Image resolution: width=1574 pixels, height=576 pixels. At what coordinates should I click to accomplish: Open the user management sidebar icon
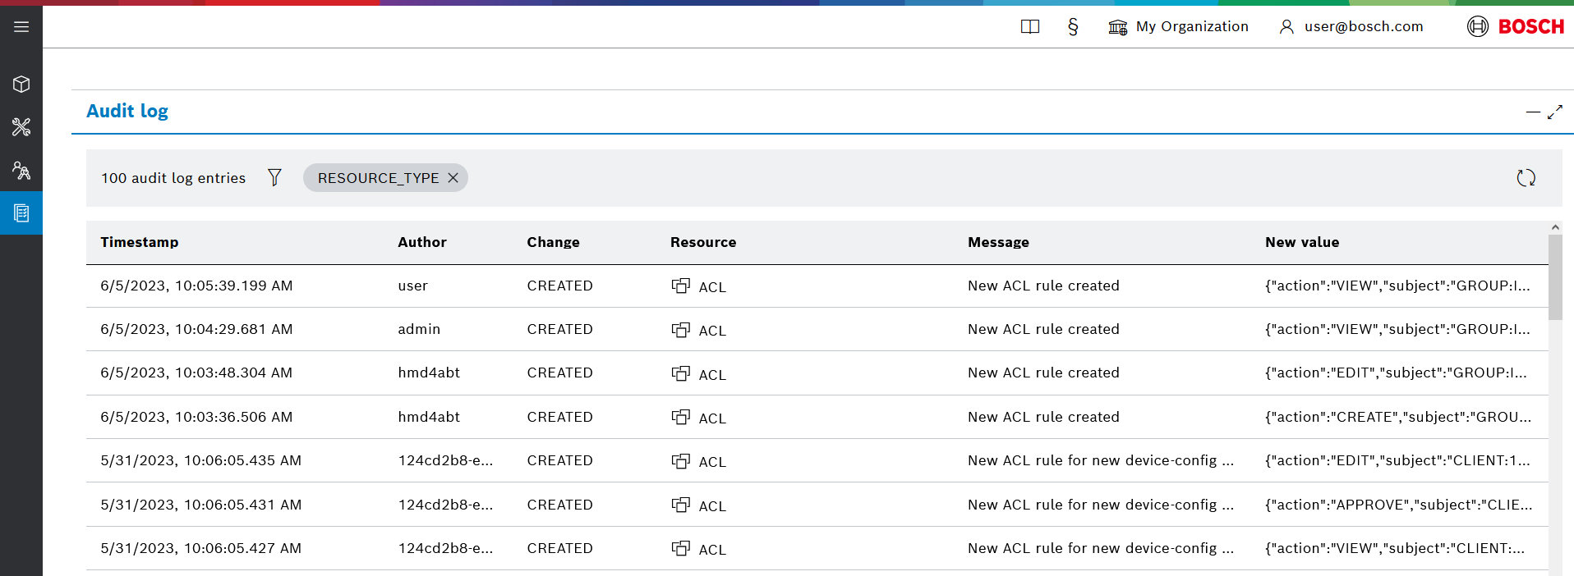point(21,171)
